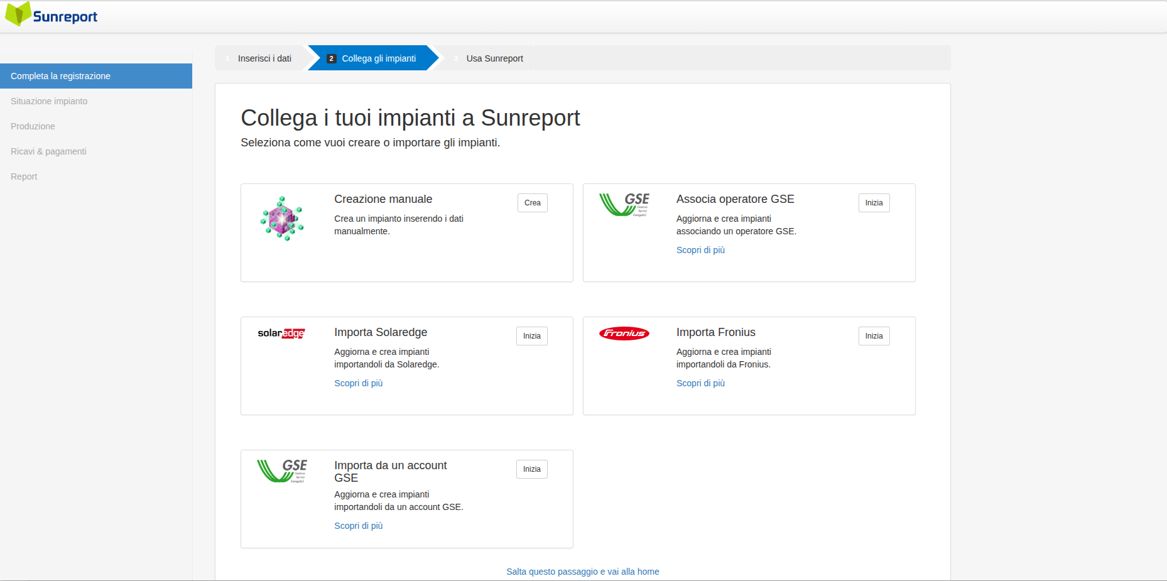This screenshot has height=581, width=1167.
Task: Select step Usa Sunreport
Action: (x=494, y=58)
